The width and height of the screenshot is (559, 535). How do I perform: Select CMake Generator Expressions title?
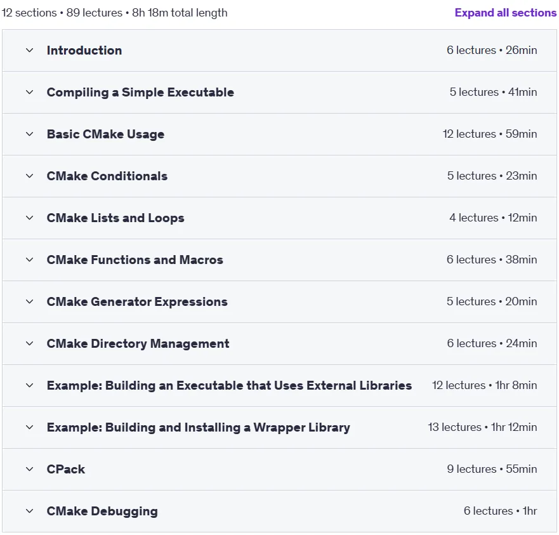(137, 301)
